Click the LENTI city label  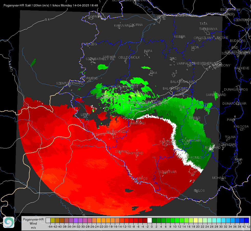click(85, 115)
